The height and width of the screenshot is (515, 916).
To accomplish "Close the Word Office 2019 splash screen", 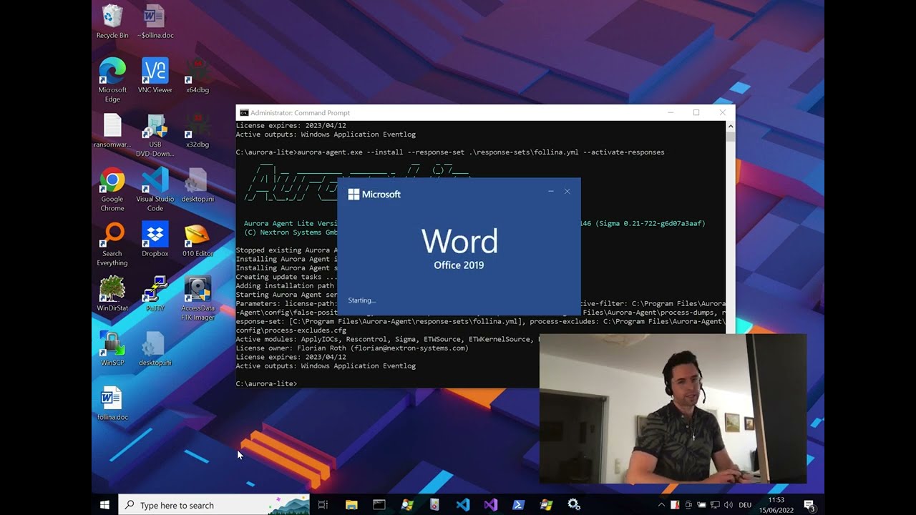I will coord(567,192).
